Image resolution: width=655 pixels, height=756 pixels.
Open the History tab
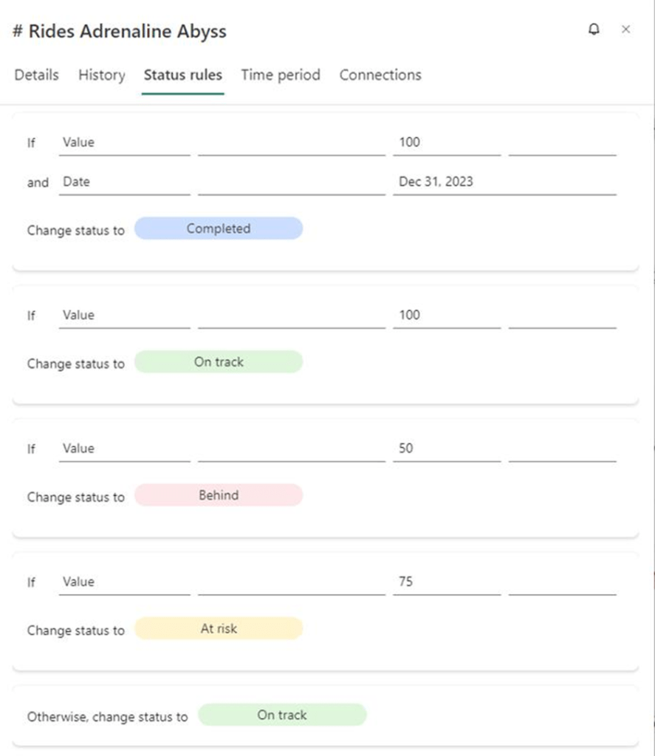point(101,75)
